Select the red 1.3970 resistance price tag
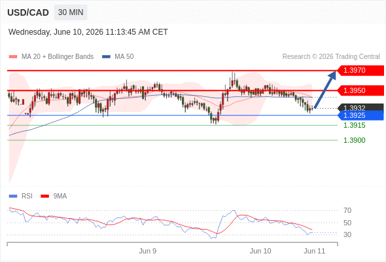The height and width of the screenshot is (262, 386). click(x=360, y=71)
